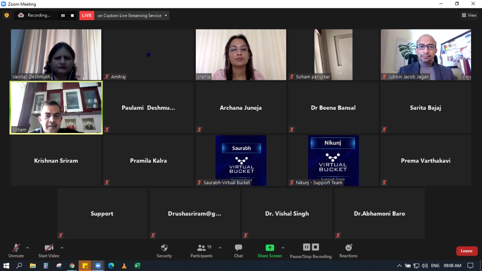Open the Reactions emoji menu
Image resolution: width=482 pixels, height=271 pixels.
point(348,251)
